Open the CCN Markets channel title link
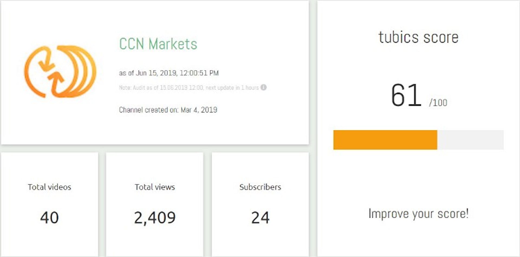This screenshot has height=257, width=520. [158, 44]
